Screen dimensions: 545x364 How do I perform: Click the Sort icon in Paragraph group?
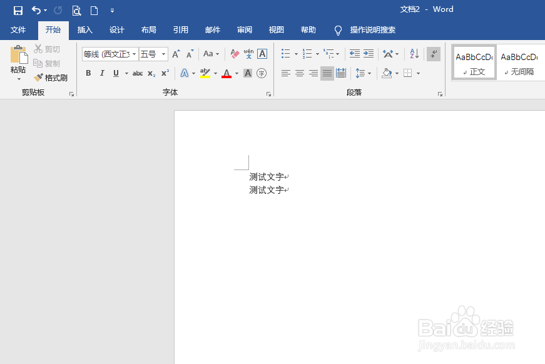(413, 53)
